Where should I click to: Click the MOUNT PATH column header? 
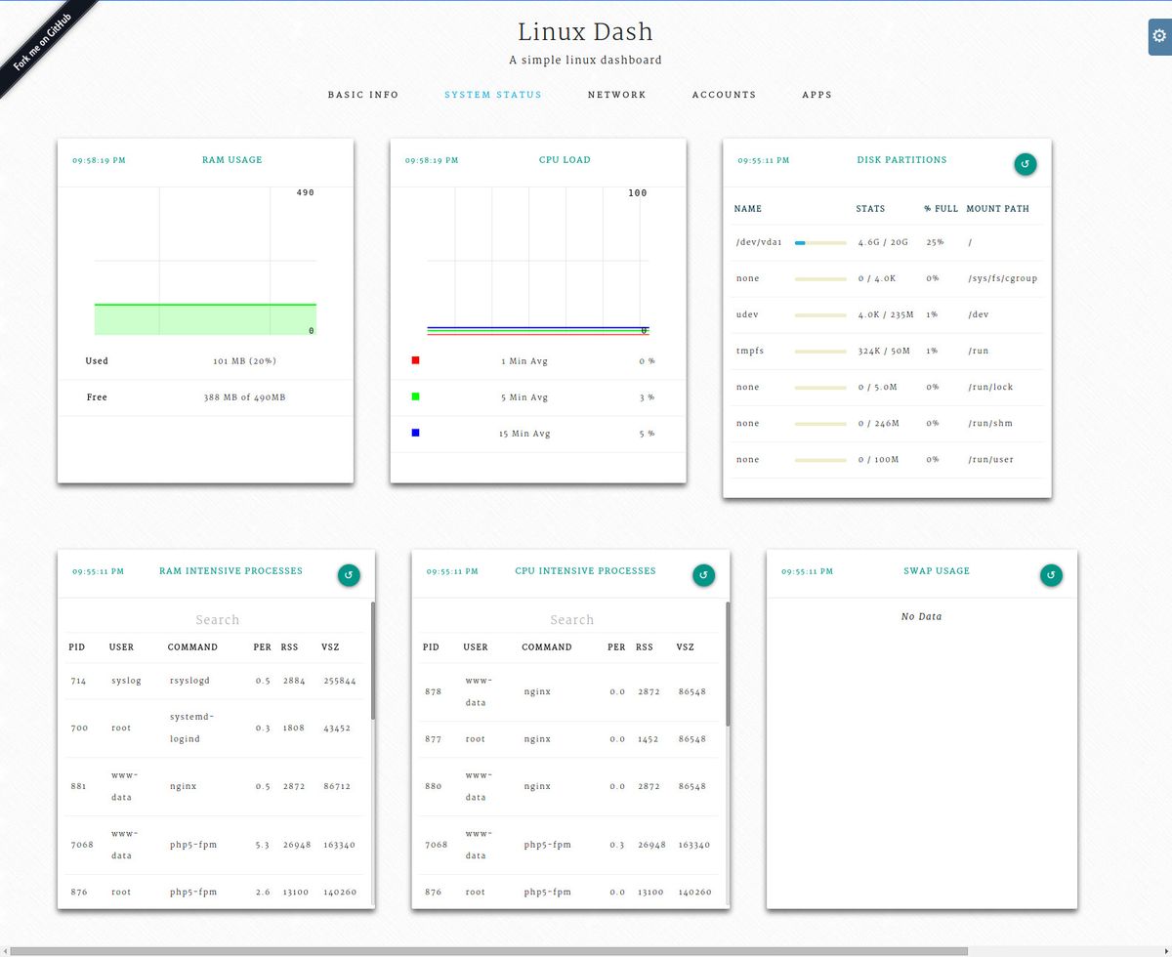[997, 209]
